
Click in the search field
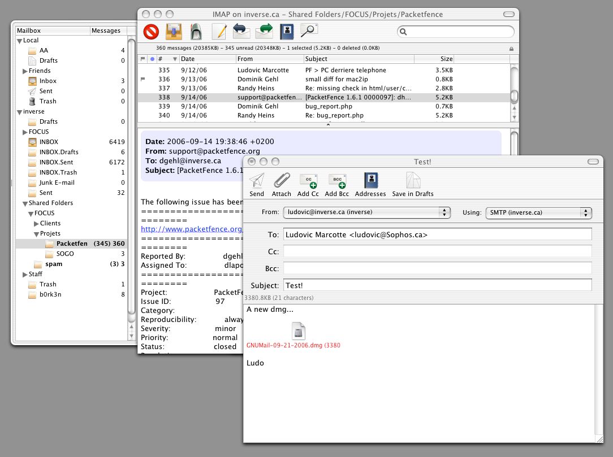point(455,32)
